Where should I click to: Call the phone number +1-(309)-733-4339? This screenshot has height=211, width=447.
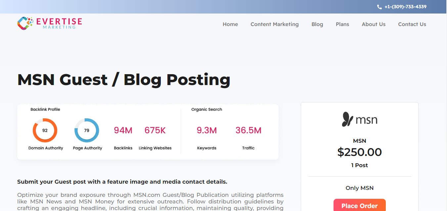point(405,7)
